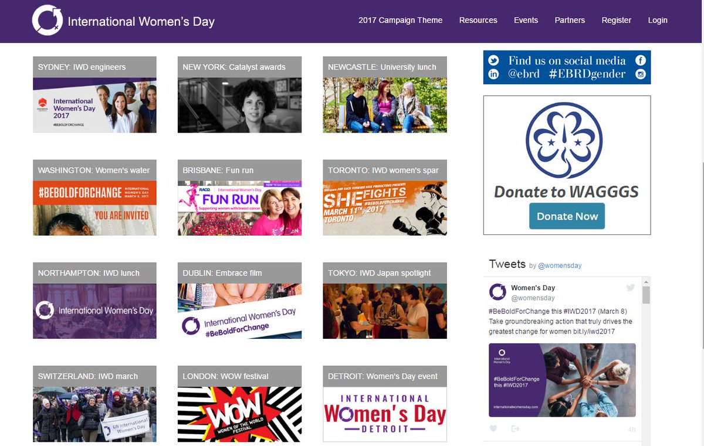Open the Events menu item
Image resolution: width=704 pixels, height=446 pixels.
click(x=526, y=20)
